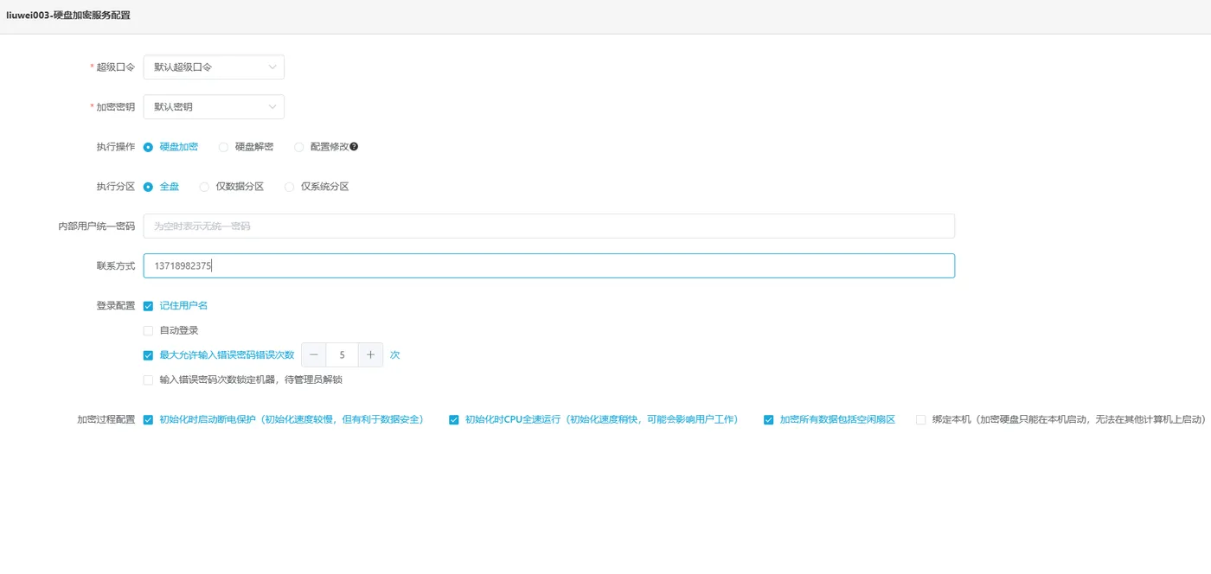
Task: Click the liuwei003-硬盘加密服务配置 title
Action: click(x=68, y=16)
